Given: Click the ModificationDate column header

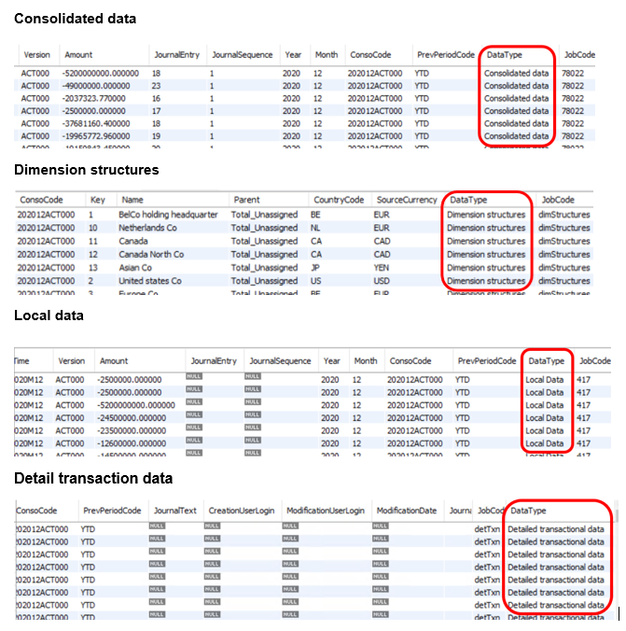Looking at the screenshot, I should [x=407, y=511].
